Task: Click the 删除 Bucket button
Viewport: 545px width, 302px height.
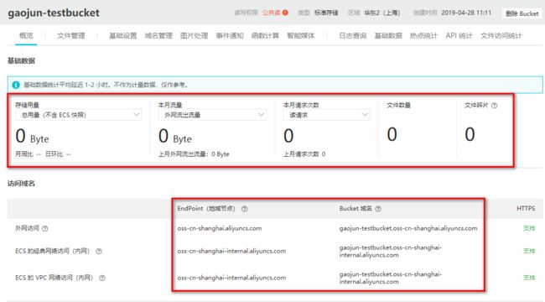Action: point(522,13)
